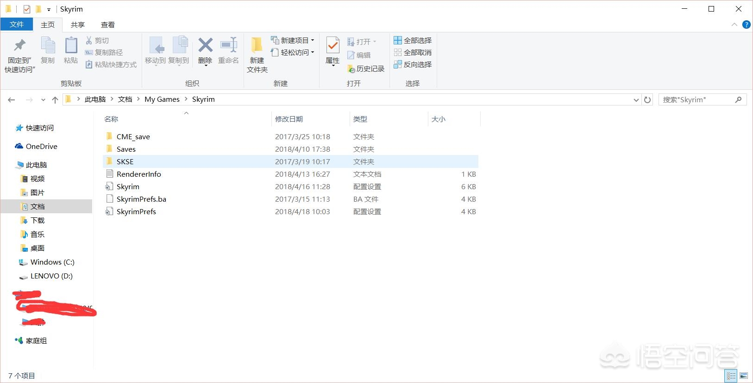
Task: Click Select all (全部选择)
Action: 413,40
